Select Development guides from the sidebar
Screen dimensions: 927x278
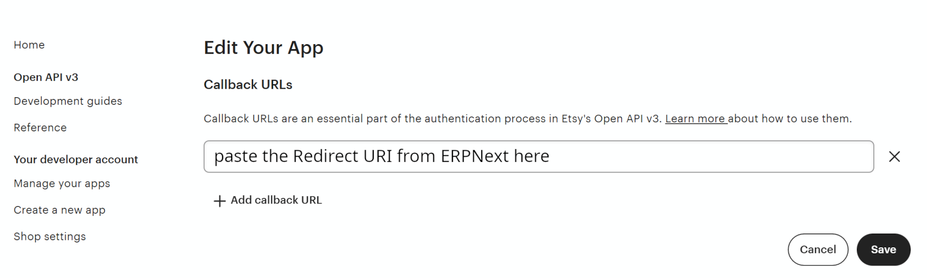pos(68,101)
